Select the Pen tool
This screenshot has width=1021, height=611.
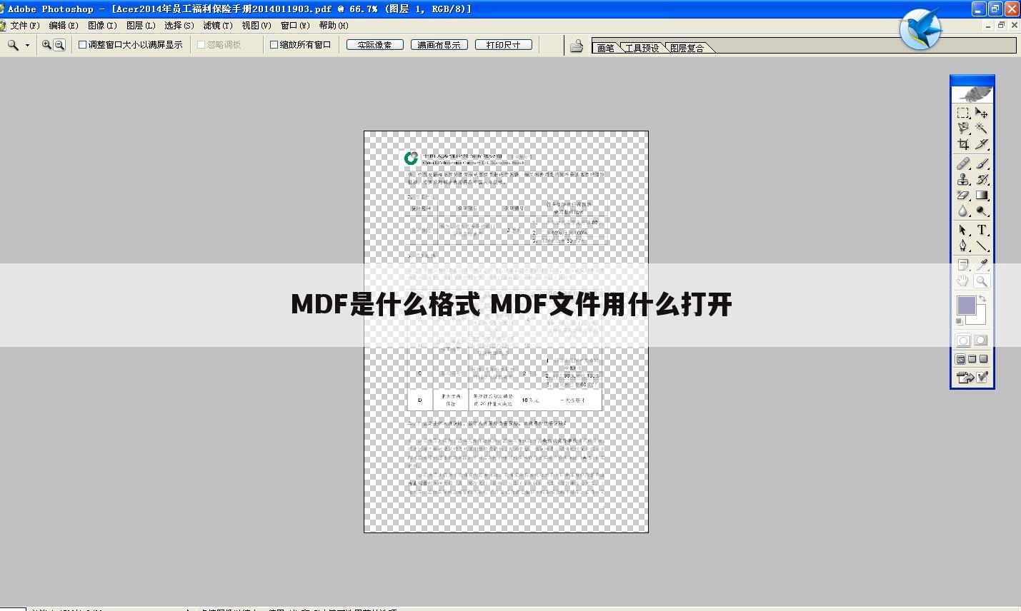(963, 246)
